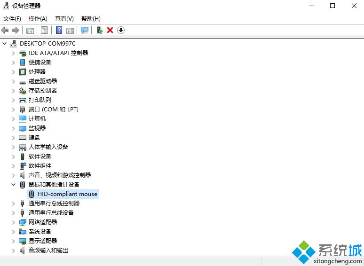Screen dimensions: 364x266
Task: Click the 打印队列 printer icon
Action: pos(23,100)
